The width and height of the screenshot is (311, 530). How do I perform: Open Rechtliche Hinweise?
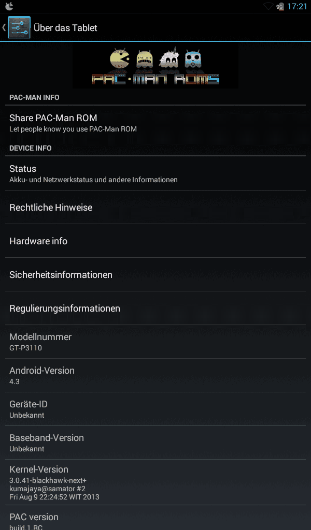pyautogui.click(x=155, y=207)
